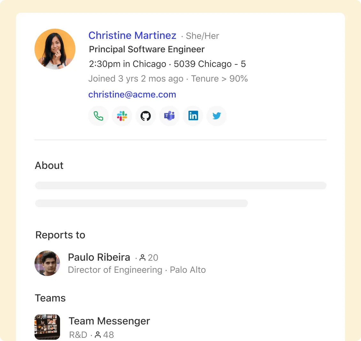Open Christine's Slack profile
Screen dimensions: 361x341
(x=122, y=116)
